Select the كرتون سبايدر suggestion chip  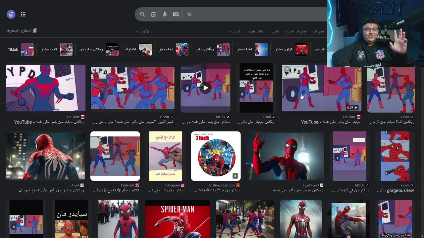(x=290, y=50)
